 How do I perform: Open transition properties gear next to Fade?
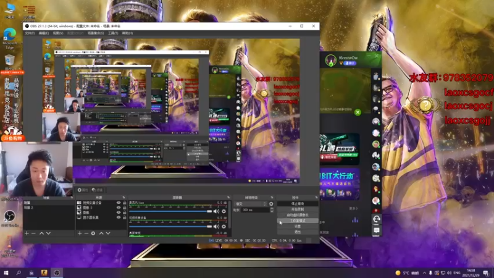click(271, 204)
